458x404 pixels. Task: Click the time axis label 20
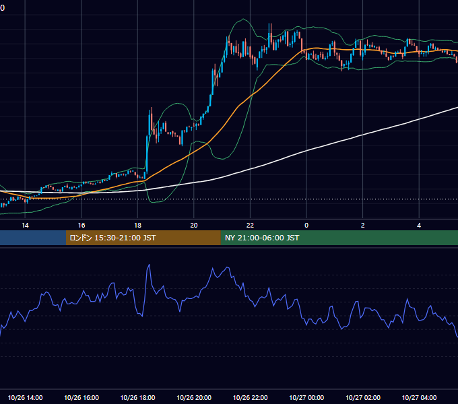[x=194, y=226]
